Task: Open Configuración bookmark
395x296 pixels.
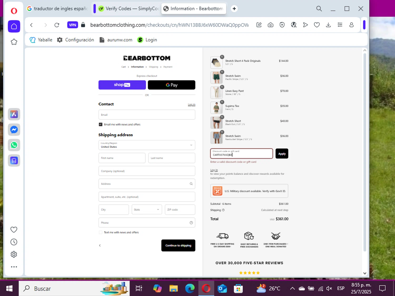Action: pyautogui.click(x=76, y=40)
